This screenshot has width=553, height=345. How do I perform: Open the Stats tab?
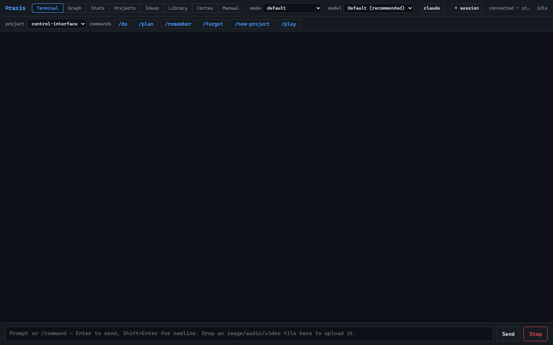point(98,8)
